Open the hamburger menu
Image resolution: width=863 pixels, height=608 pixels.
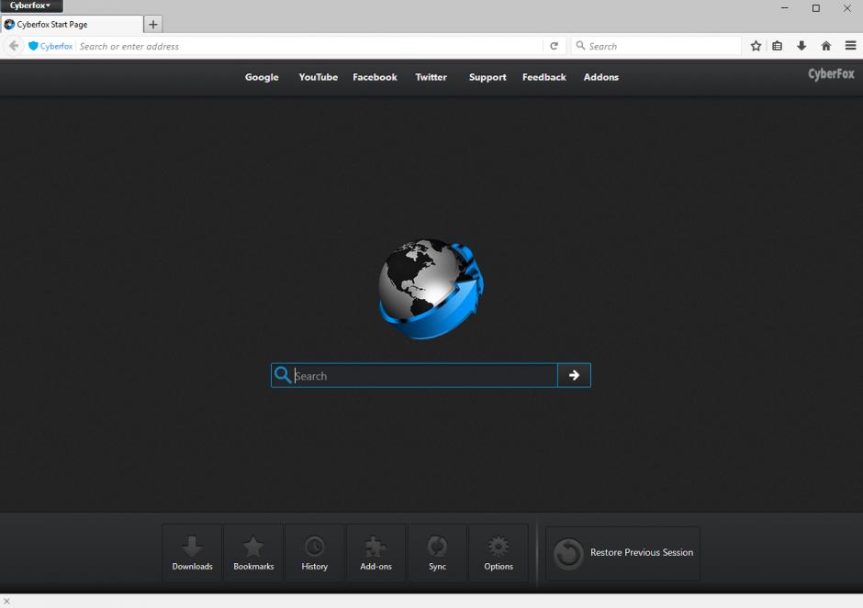click(850, 46)
